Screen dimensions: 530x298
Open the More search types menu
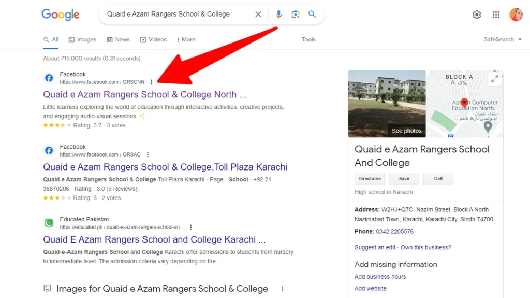point(186,39)
